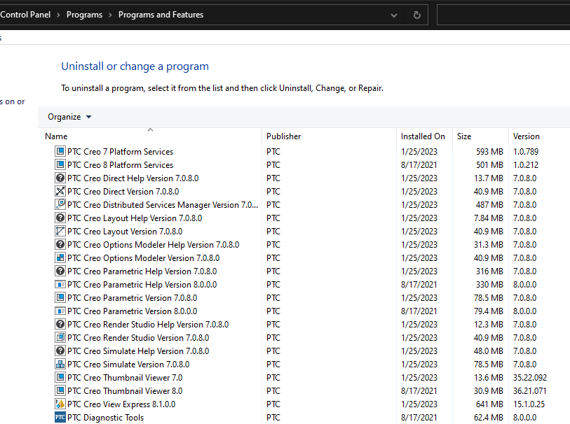Go to Programs in the address breadcrumb
The height and width of the screenshot is (424, 570).
(84, 15)
